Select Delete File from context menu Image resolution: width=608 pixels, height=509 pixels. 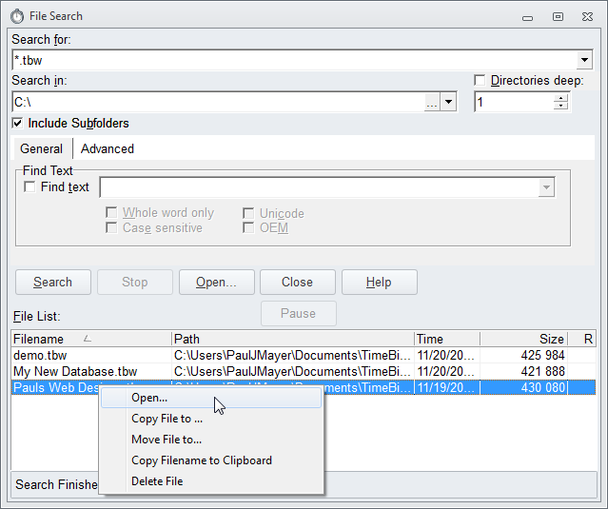pyautogui.click(x=157, y=481)
